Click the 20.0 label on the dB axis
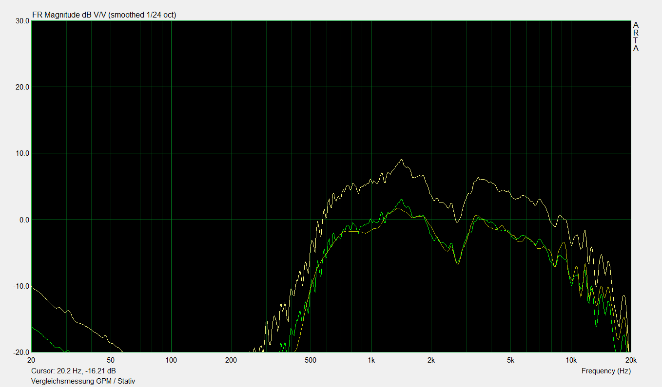 pos(20,87)
